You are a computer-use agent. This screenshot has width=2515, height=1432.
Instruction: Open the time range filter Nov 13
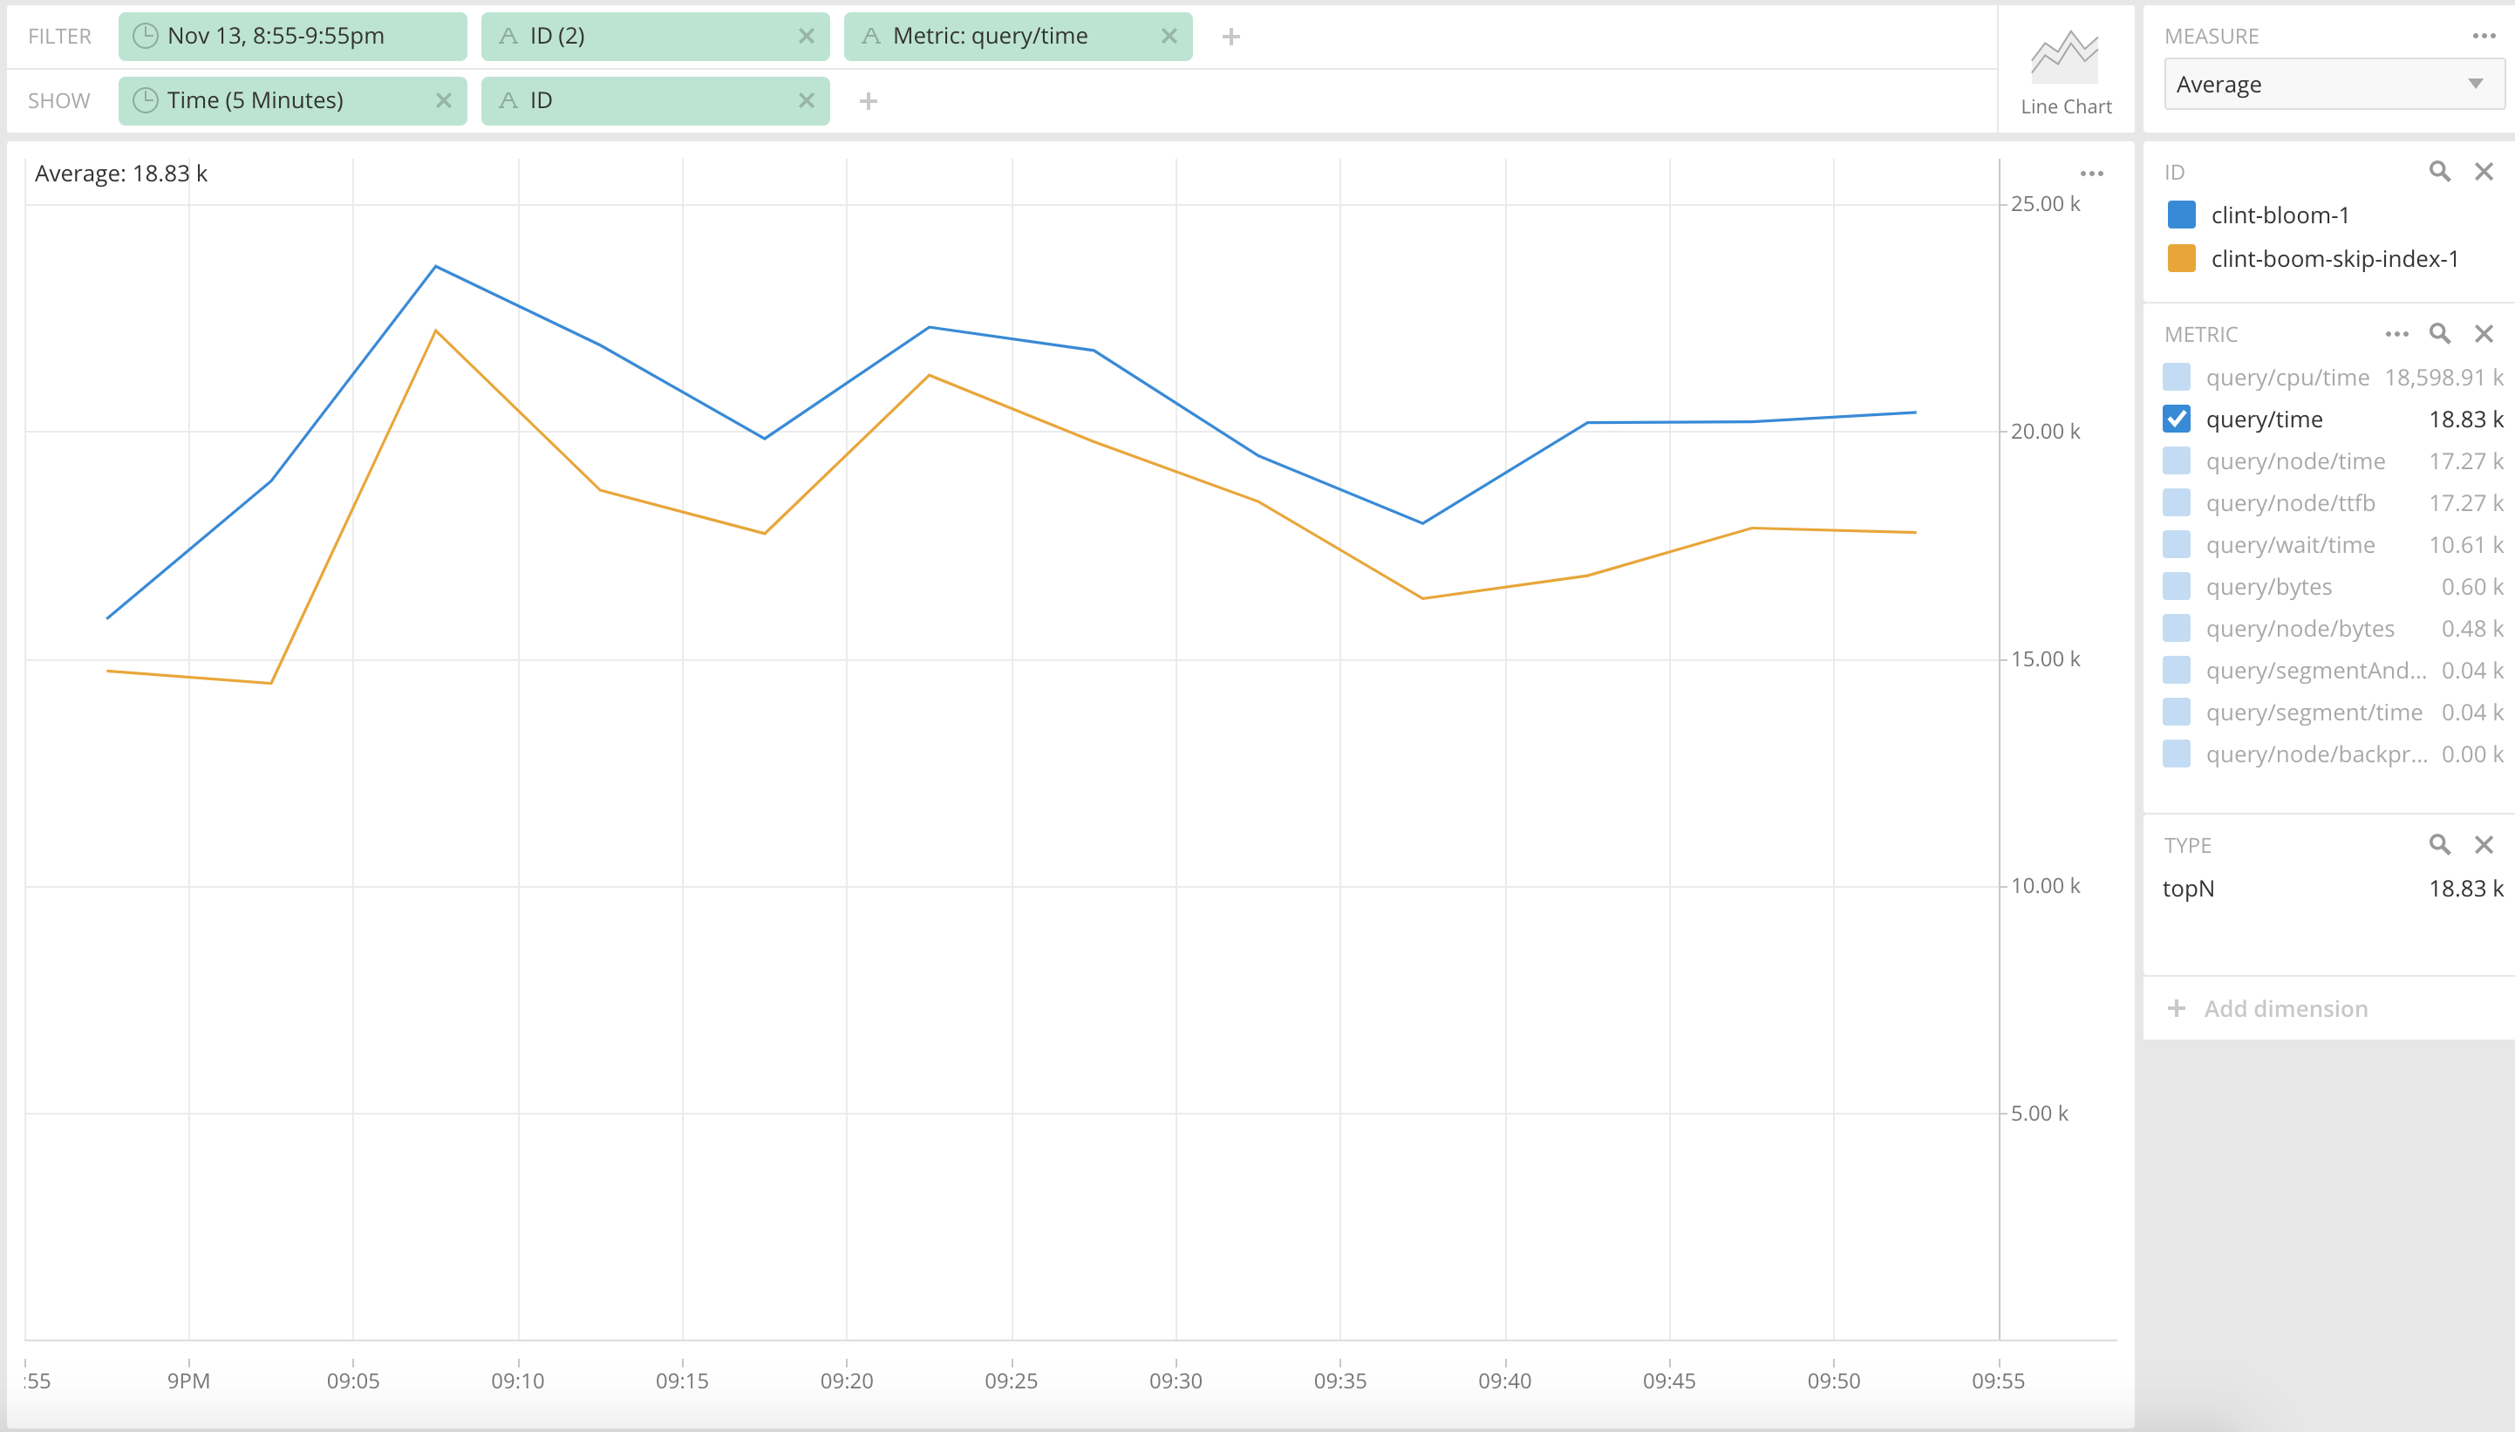pyautogui.click(x=292, y=37)
